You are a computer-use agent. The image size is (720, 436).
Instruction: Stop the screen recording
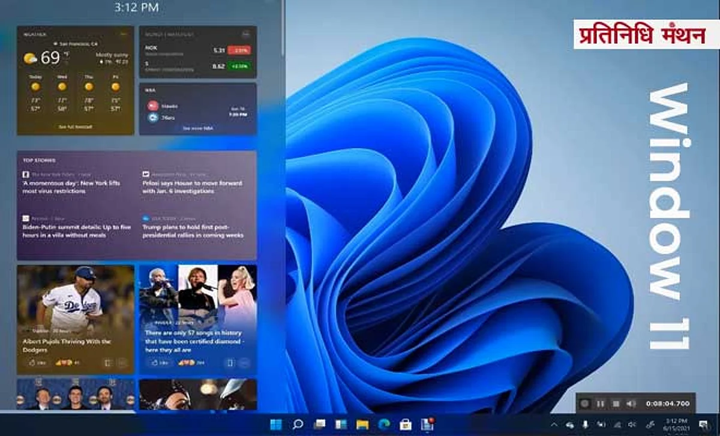[616, 404]
